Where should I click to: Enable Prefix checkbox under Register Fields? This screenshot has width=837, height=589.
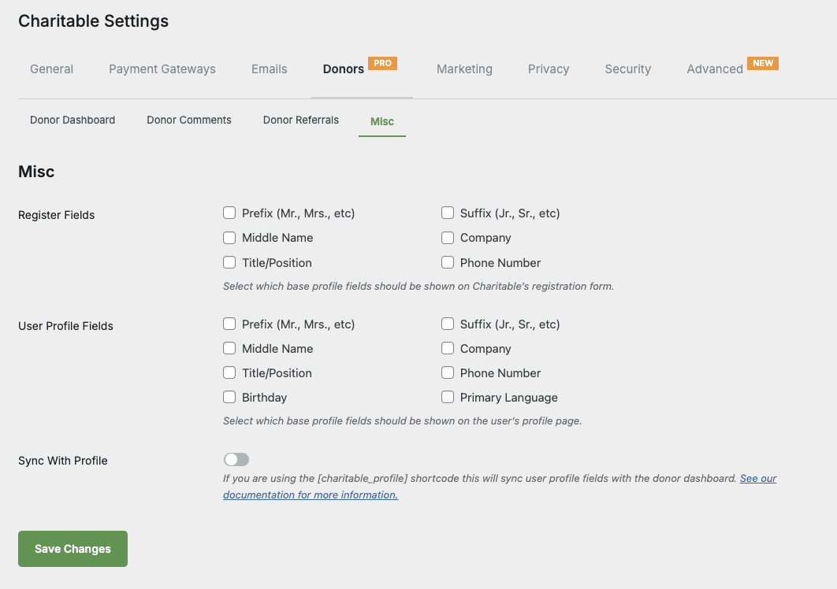click(x=229, y=213)
